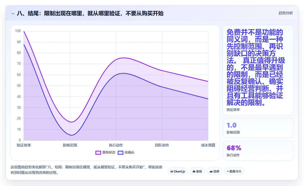The width and height of the screenshot is (304, 186).
Task: Click the 影响范围 x-axis label
Action: (x=70, y=145)
